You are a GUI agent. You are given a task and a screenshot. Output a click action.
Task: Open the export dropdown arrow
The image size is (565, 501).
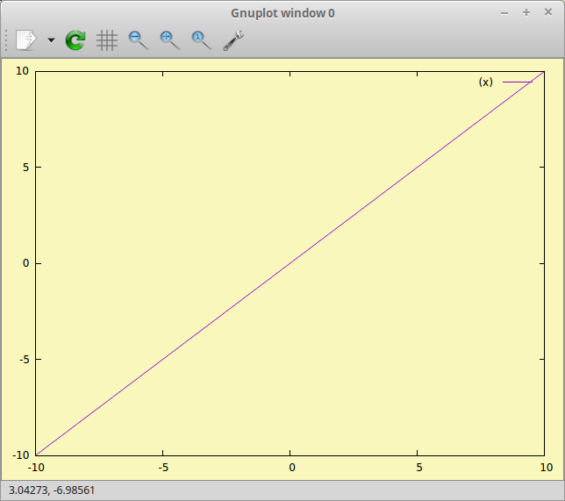(50, 40)
